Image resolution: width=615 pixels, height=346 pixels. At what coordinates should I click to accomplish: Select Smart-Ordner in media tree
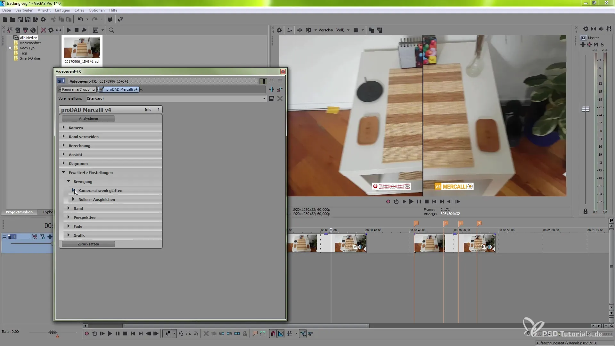click(30, 58)
